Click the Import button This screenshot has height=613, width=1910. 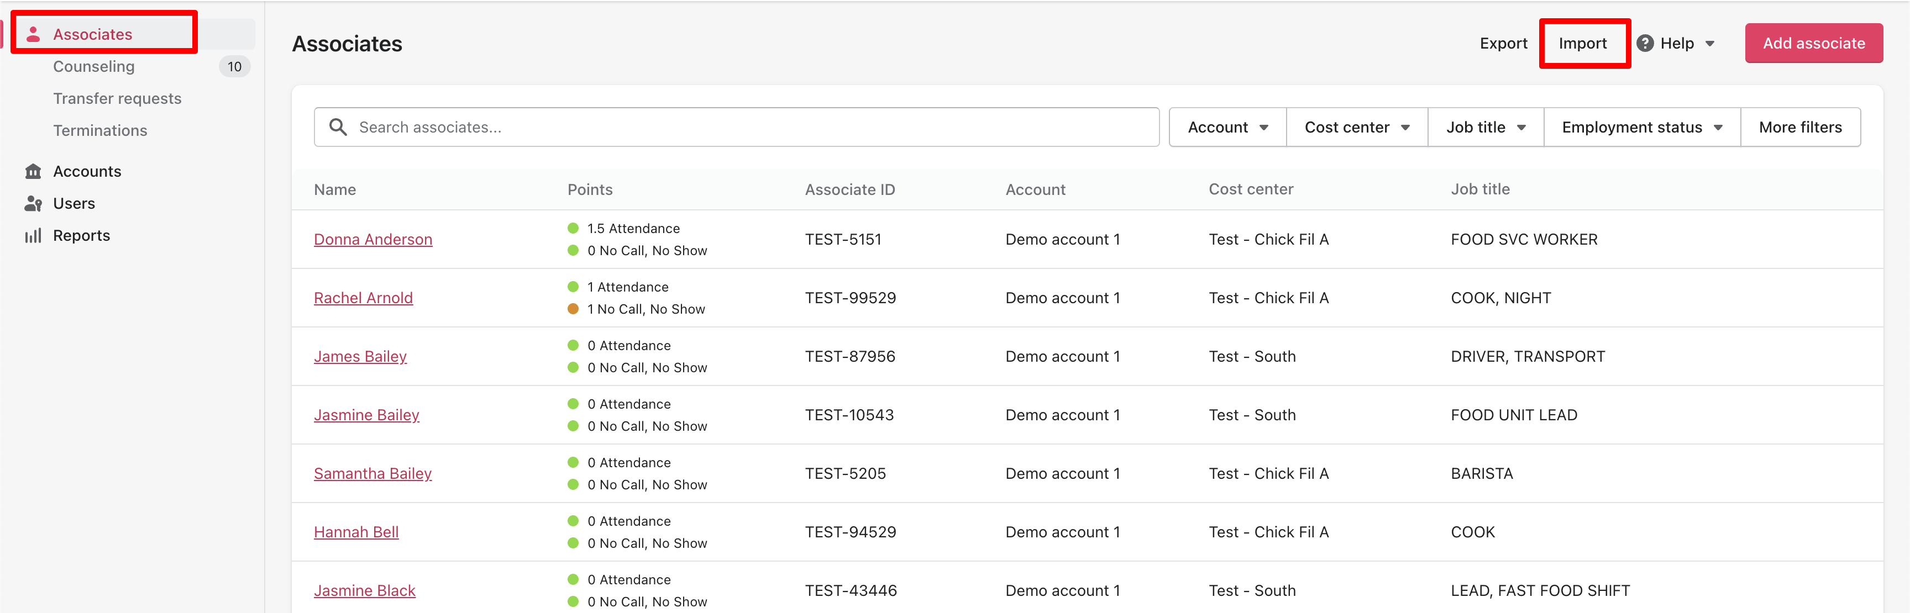pyautogui.click(x=1582, y=43)
